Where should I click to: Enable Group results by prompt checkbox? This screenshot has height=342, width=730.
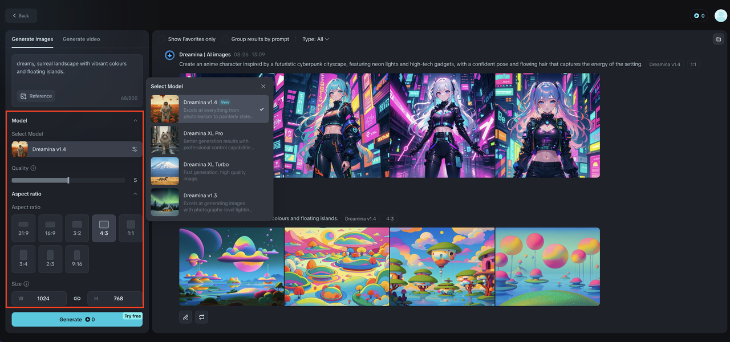point(225,39)
